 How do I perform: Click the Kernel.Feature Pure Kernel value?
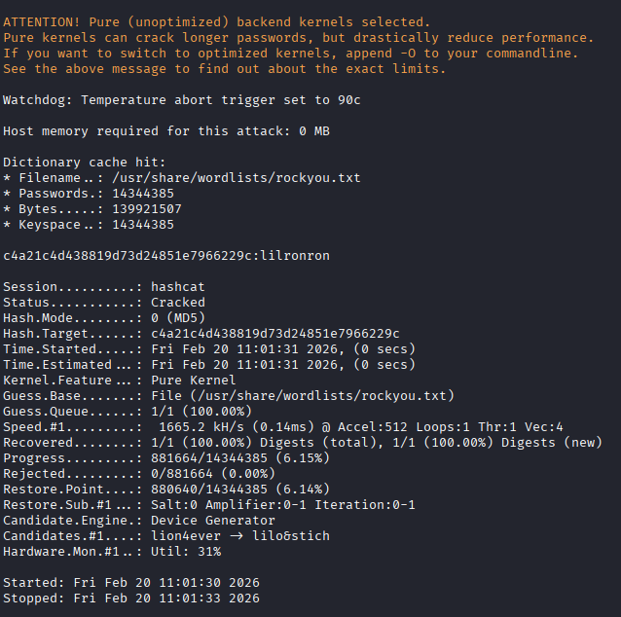click(193, 381)
